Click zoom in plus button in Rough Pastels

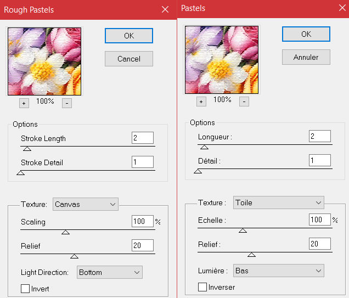(24, 103)
